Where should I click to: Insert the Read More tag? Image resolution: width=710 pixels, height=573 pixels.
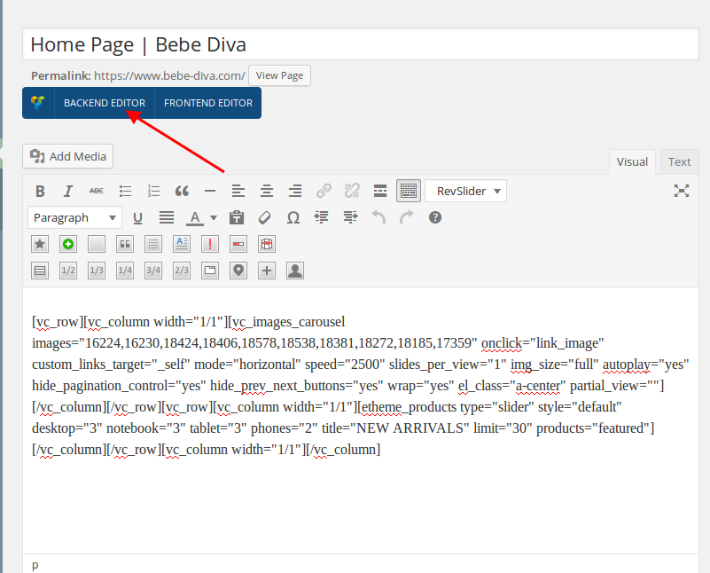click(380, 192)
